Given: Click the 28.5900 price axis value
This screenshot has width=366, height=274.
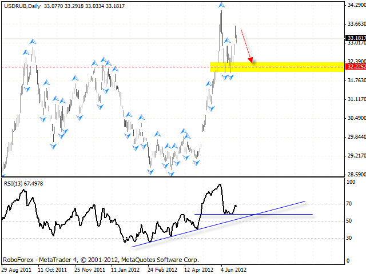Looking at the screenshot, I should coord(355,175).
